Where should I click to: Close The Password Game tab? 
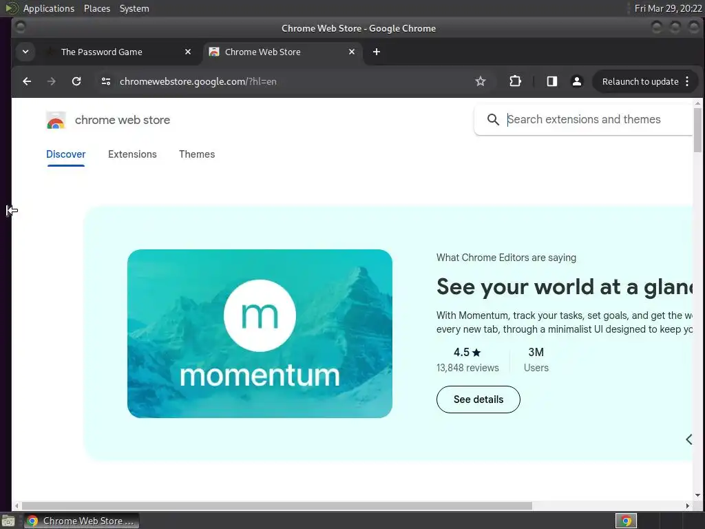[188, 52]
